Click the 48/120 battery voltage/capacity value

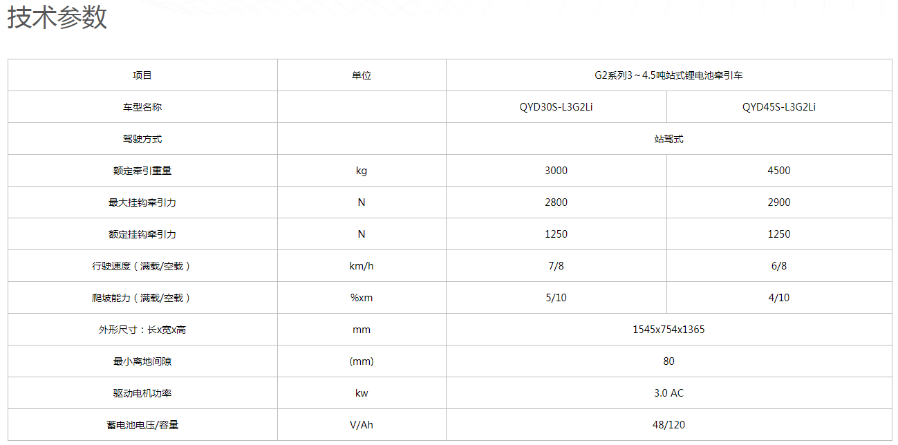pos(668,425)
